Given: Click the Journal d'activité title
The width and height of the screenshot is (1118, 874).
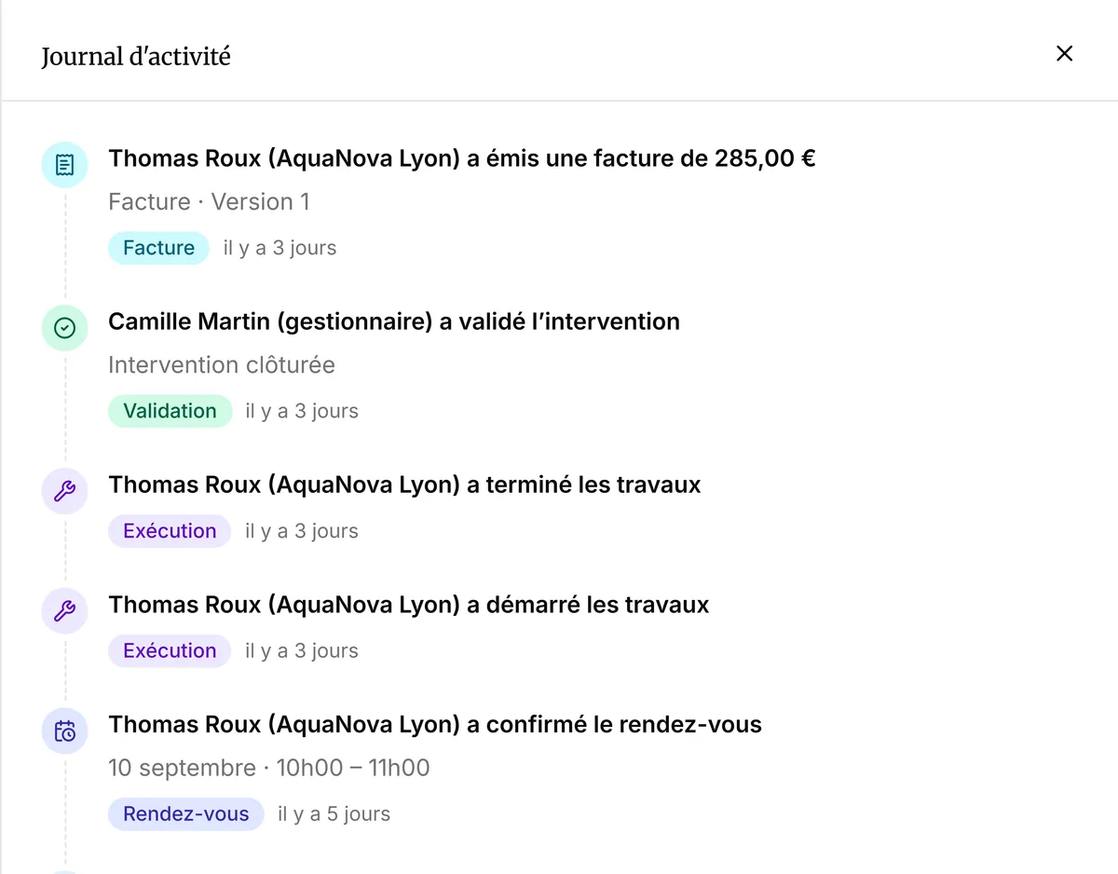Looking at the screenshot, I should point(136,57).
